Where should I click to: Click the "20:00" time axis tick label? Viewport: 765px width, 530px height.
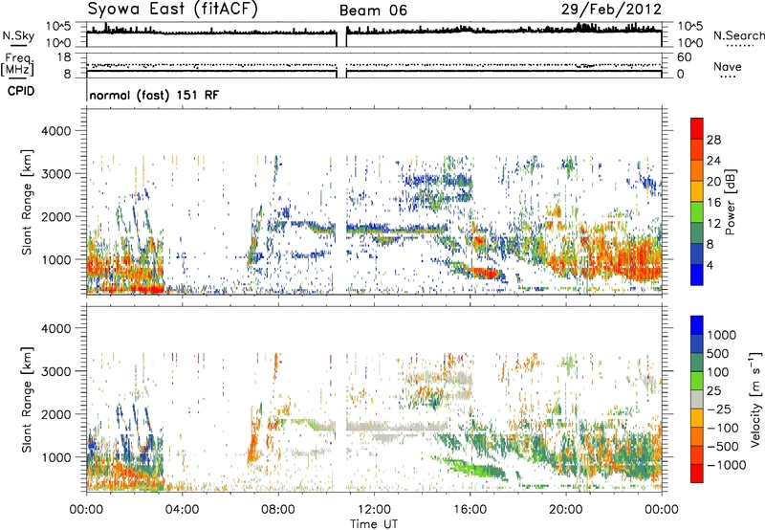pos(566,510)
